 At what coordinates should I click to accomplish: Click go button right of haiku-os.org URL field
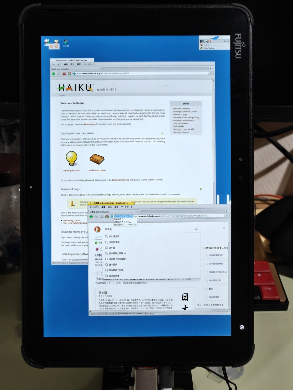[211, 73]
